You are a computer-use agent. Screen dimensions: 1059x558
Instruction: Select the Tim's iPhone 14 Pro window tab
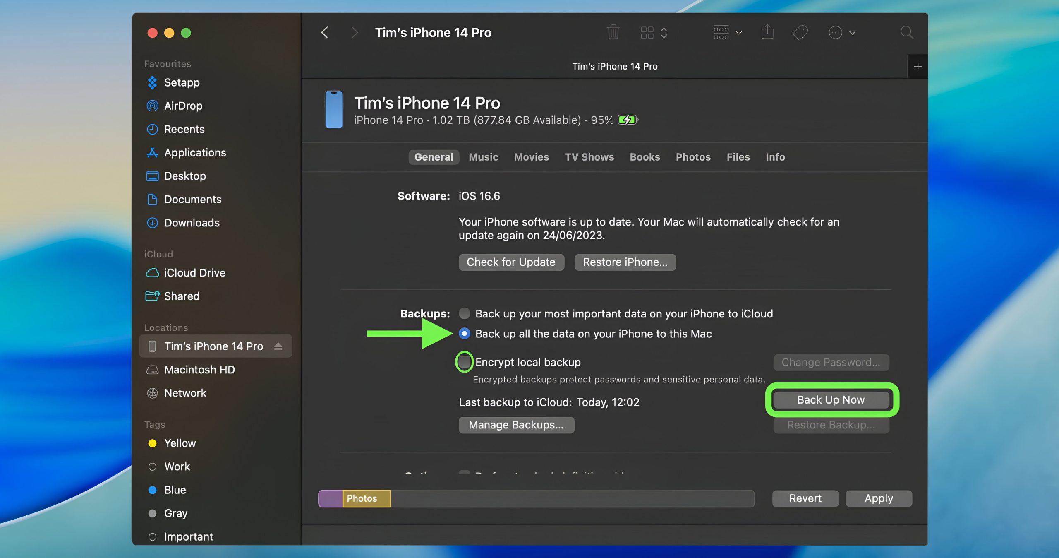(604, 66)
